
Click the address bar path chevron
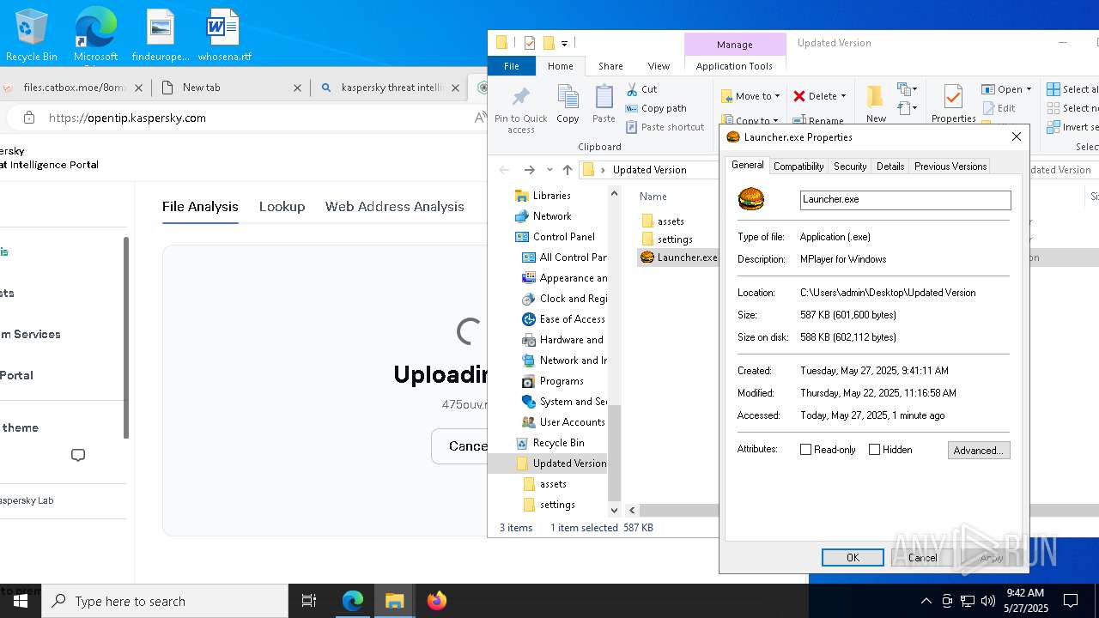[604, 170]
